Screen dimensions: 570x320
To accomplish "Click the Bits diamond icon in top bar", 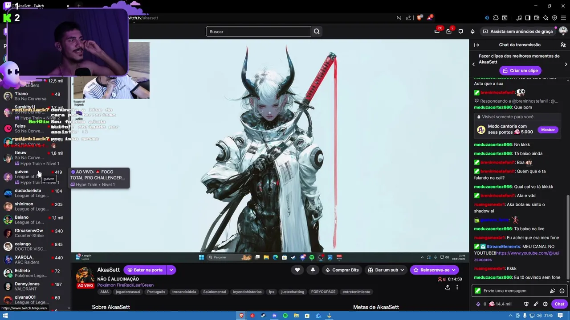I will [x=472, y=32].
